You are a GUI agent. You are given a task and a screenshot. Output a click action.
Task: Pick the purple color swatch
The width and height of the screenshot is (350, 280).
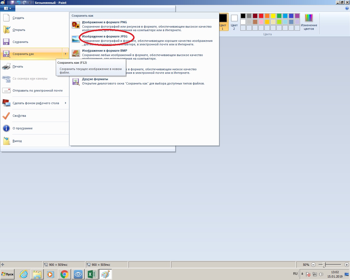[x=297, y=16]
